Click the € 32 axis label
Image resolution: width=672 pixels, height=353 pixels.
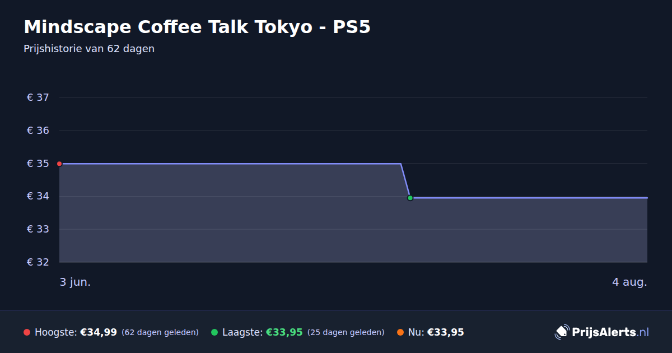[38, 262]
